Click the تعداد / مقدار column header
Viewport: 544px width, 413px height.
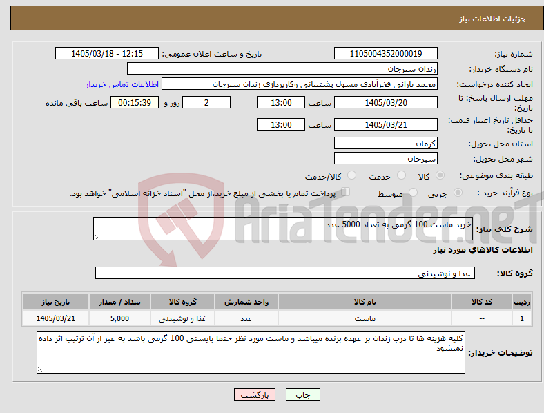click(x=119, y=302)
